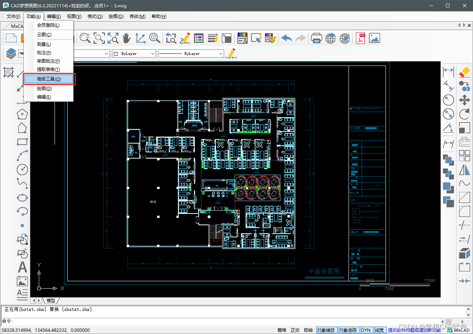Select 高级工具(O) menu entry
473x334 pixels.
click(x=49, y=79)
